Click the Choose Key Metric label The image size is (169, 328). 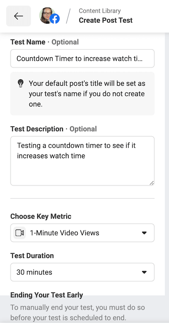tap(41, 216)
